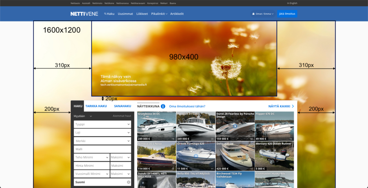Select the HAKU search tab
The height and width of the screenshot is (188, 368).
click(x=78, y=106)
